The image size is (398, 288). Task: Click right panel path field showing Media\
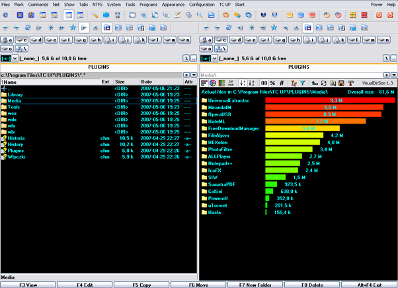pyautogui.click(x=291, y=75)
